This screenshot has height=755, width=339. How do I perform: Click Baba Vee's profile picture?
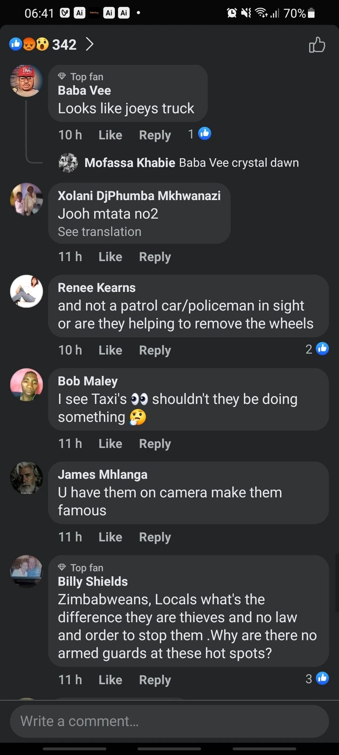pyautogui.click(x=26, y=81)
